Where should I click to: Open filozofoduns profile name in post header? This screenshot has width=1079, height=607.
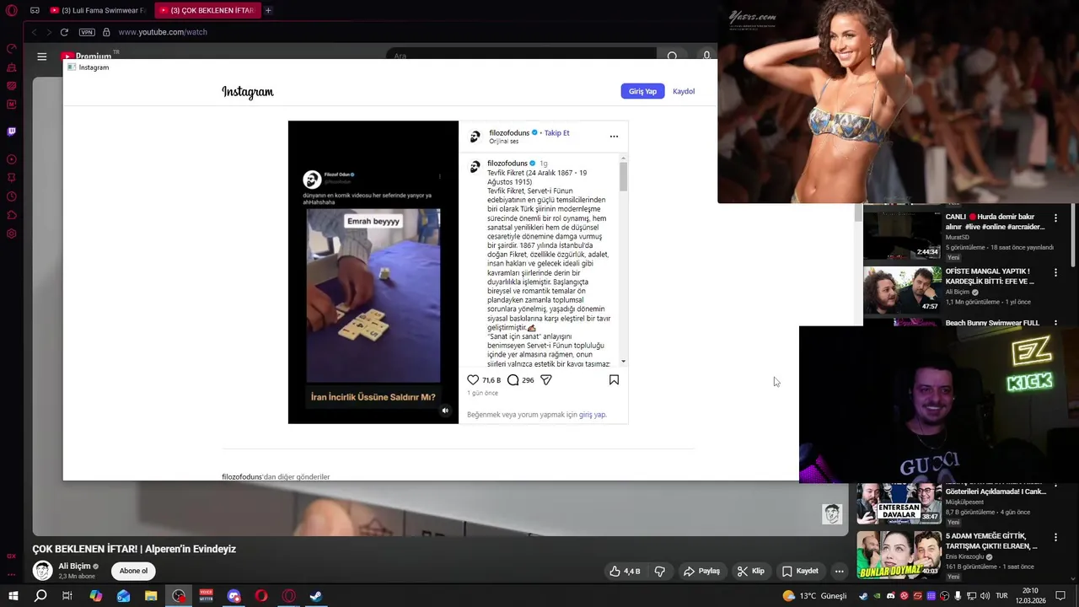tap(509, 133)
